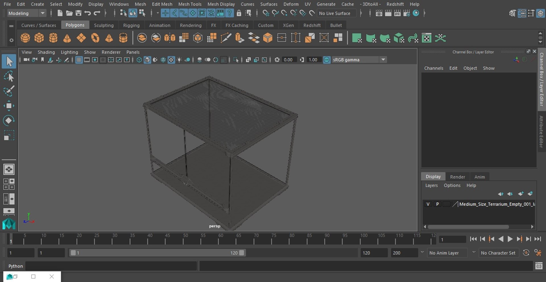Image resolution: width=546 pixels, height=282 pixels.
Task: Select the Medium_Size_Terrarium_Empty_001 layer
Action: coord(497,204)
